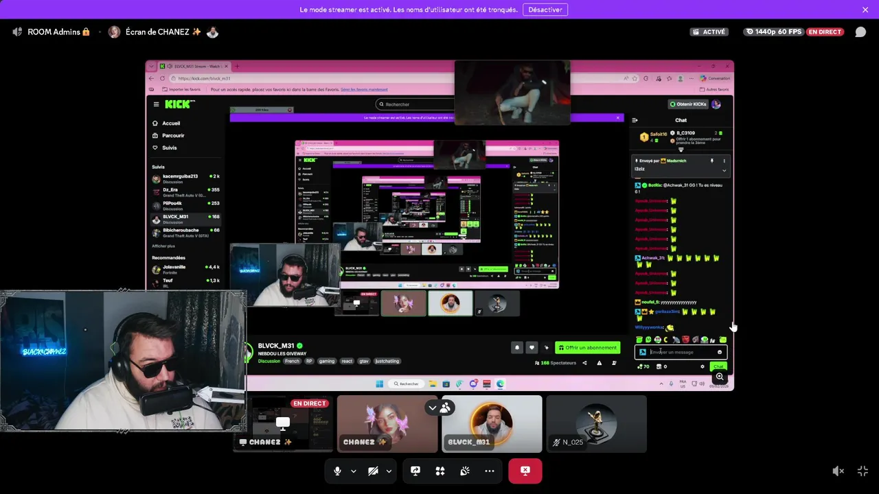Image resolution: width=879 pixels, height=494 pixels.
Task: Select the justchatting stream tag
Action: [x=387, y=361]
